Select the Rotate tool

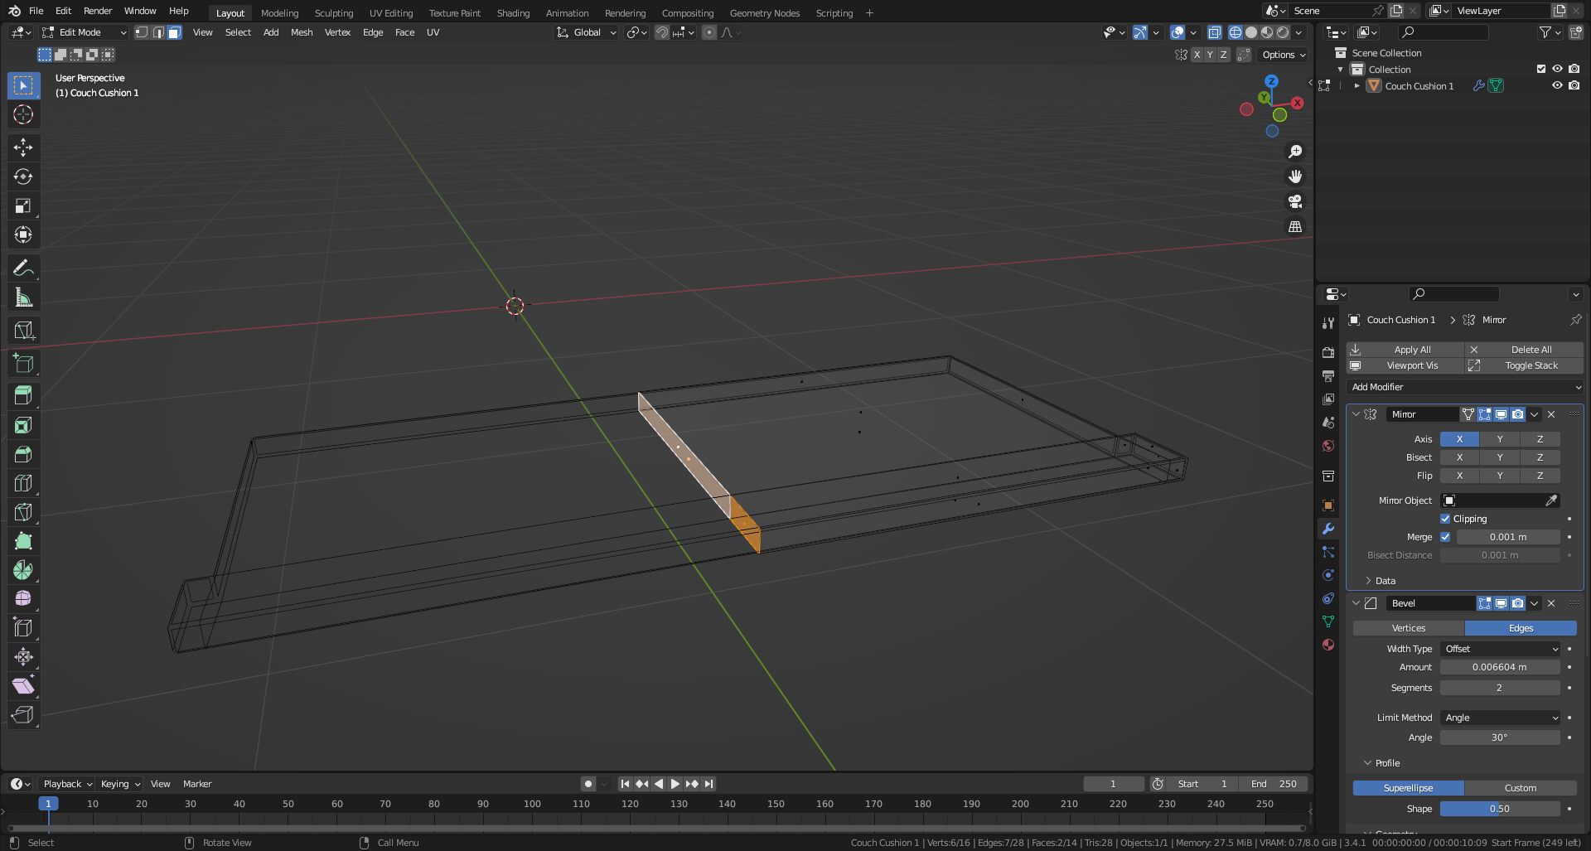[23, 176]
